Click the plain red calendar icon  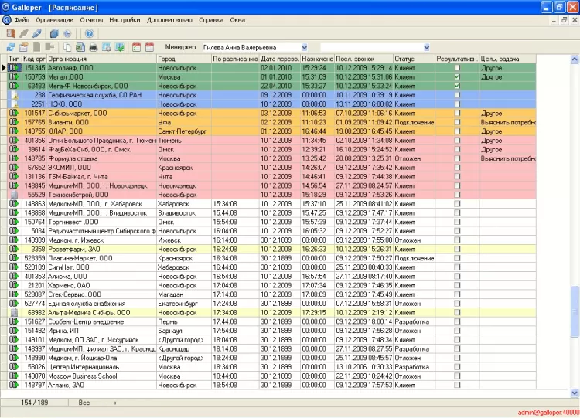tap(149, 47)
